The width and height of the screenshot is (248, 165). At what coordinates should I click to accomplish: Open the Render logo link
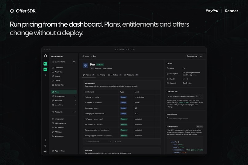231,11
